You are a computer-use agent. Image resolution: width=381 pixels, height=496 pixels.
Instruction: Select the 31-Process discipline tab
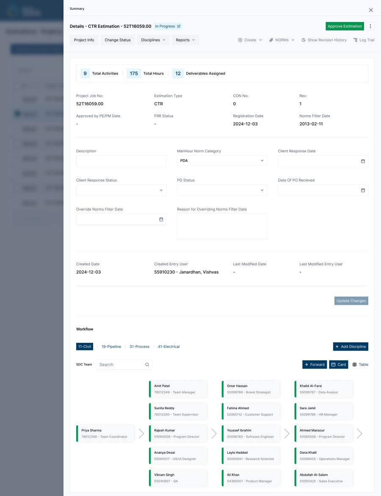[139, 346]
